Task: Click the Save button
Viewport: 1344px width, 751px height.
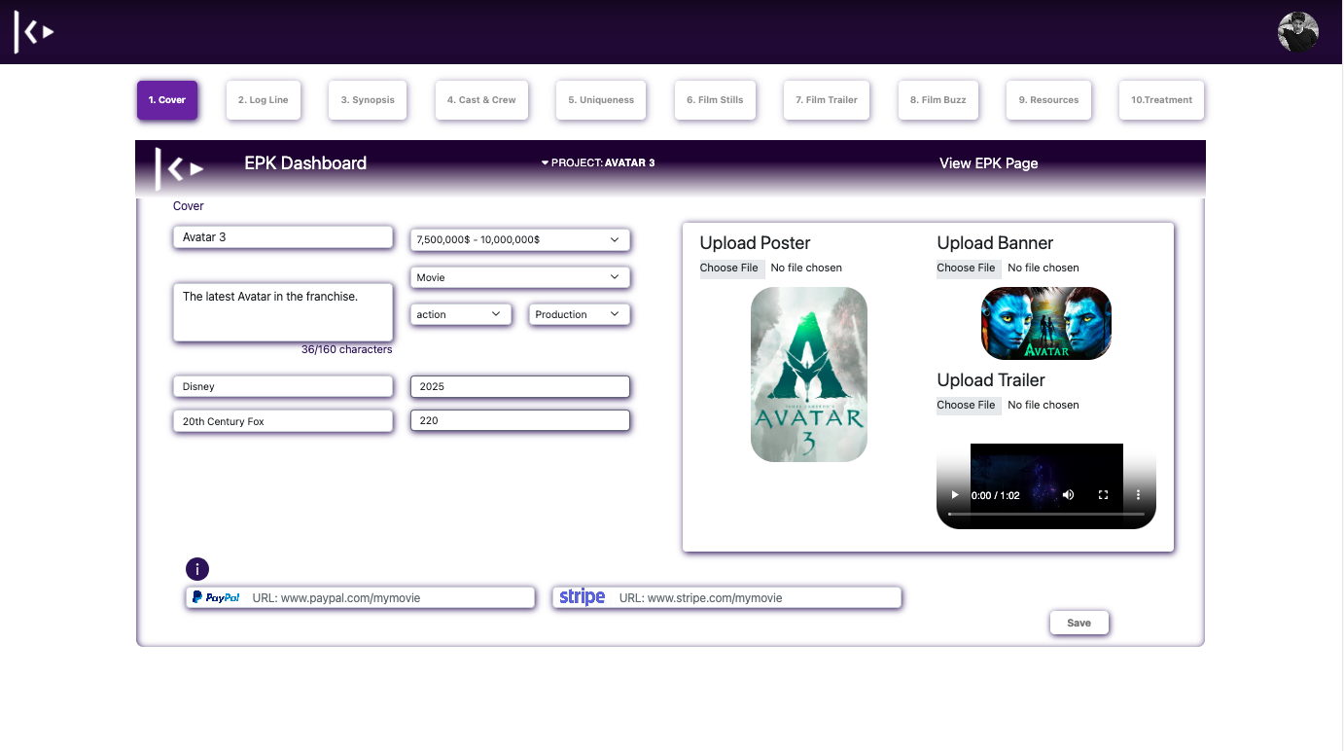Action: click(x=1079, y=623)
